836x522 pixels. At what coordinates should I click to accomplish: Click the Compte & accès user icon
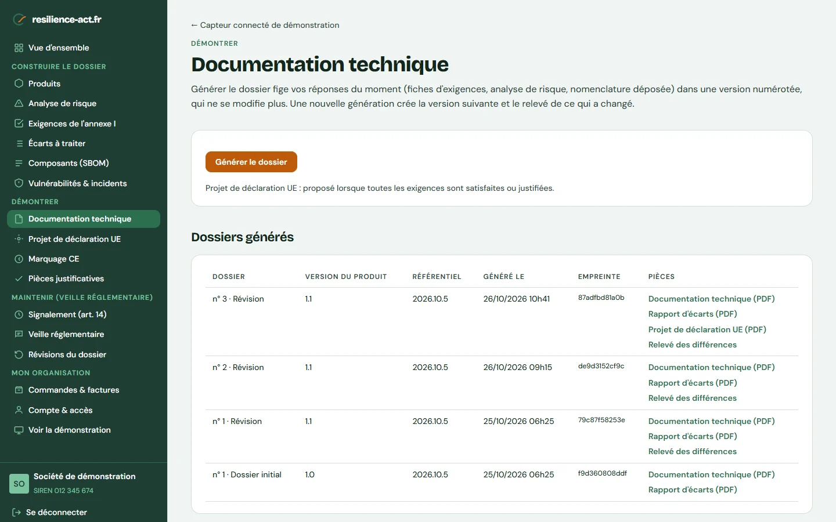pyautogui.click(x=19, y=410)
